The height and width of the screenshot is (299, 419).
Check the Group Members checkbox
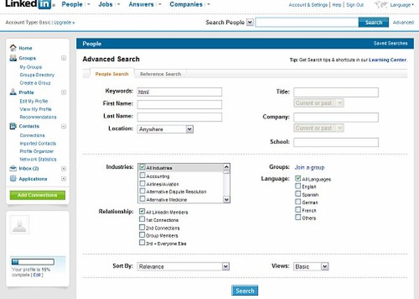coord(142,235)
